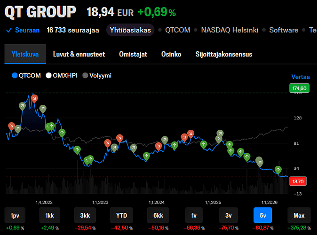
Task: Toggle the Volyymi volume bars in the legend
Action: click(97, 75)
